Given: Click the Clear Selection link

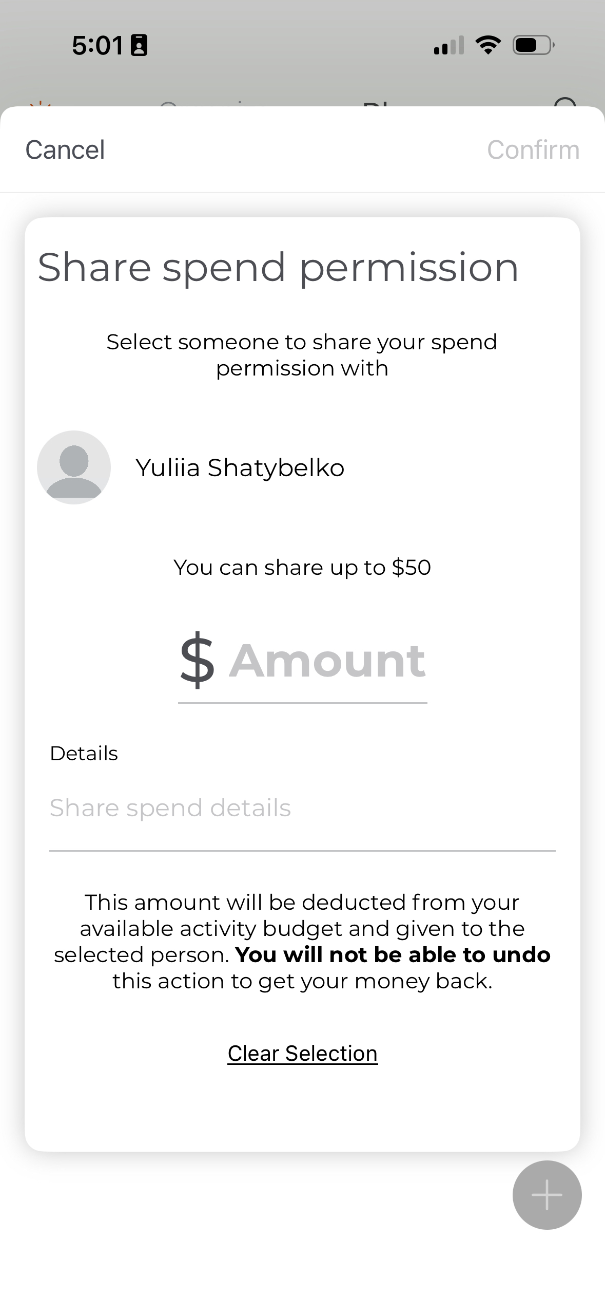Looking at the screenshot, I should 302,1054.
